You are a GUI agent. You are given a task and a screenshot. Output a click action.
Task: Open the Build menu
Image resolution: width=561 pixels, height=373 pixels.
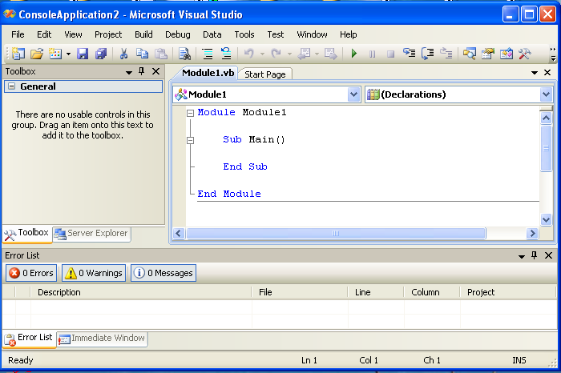[x=143, y=34]
